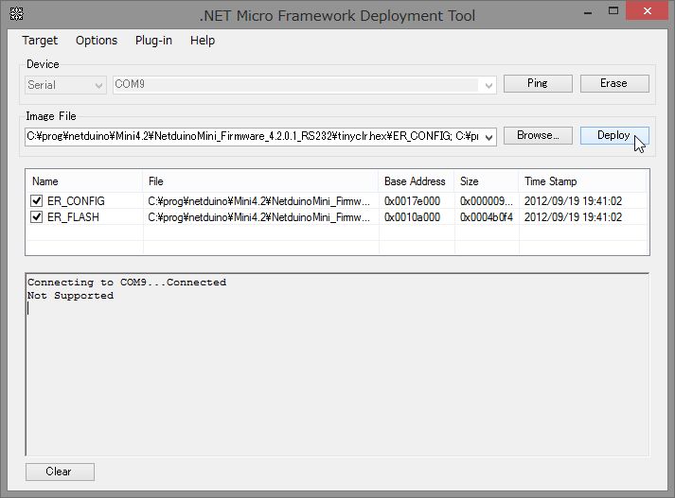Click the 'Not Supported' log line

point(70,296)
